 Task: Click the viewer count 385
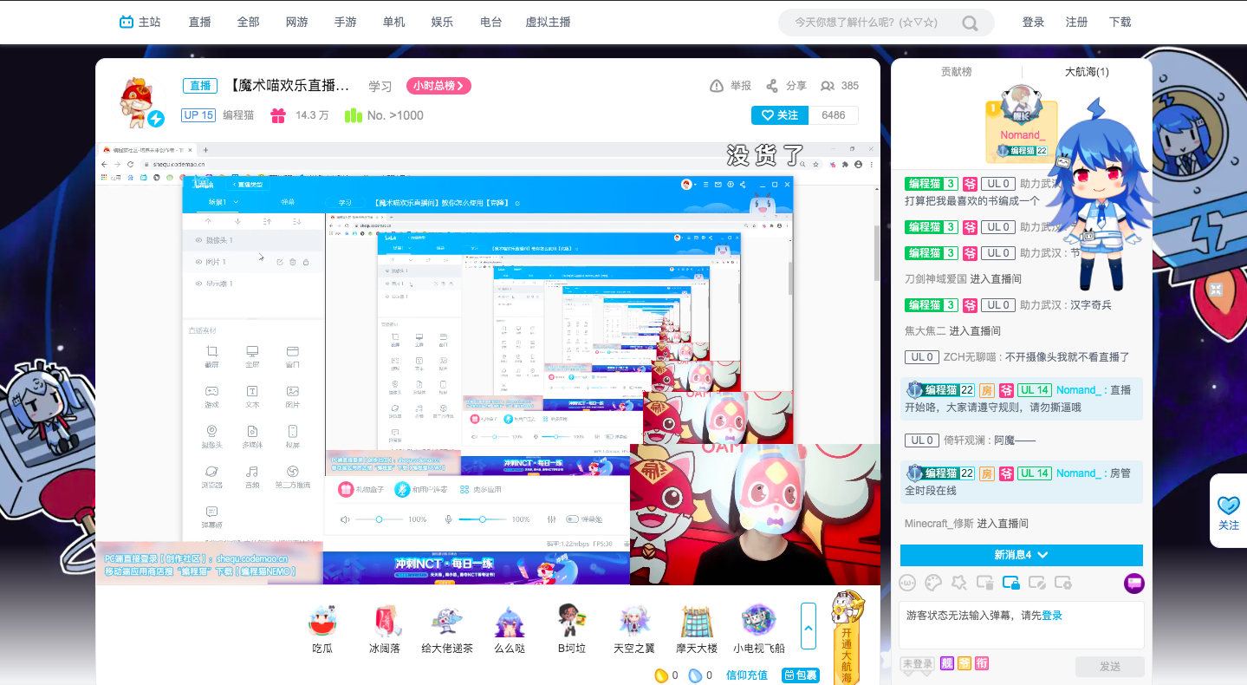tap(849, 86)
